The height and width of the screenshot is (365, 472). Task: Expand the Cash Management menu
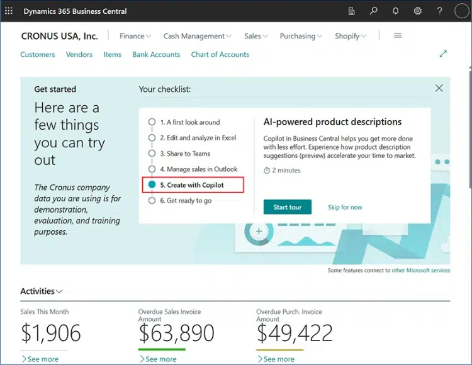click(197, 36)
